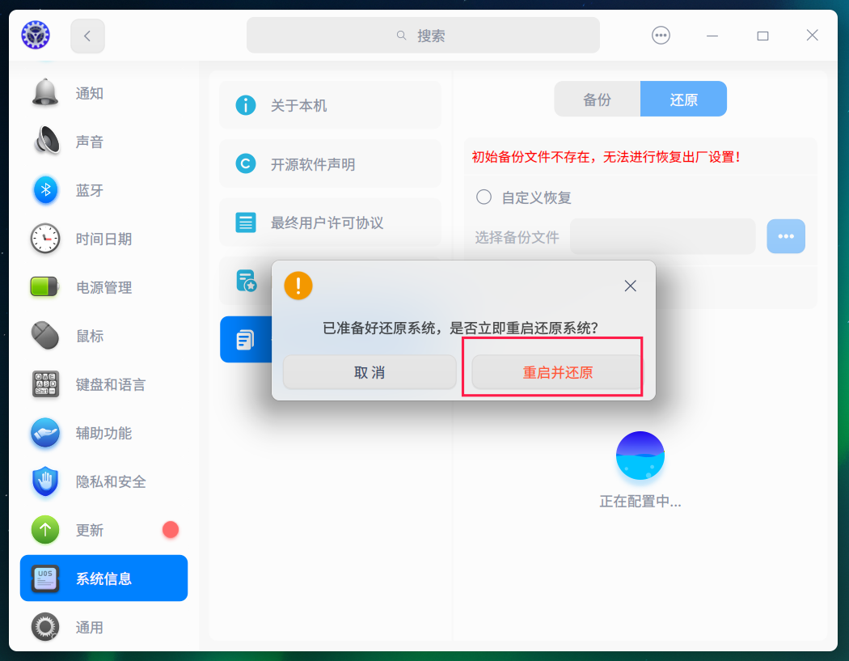Select the 系统信息 sidebar entry
Viewport: 849px width, 661px height.
pos(104,578)
